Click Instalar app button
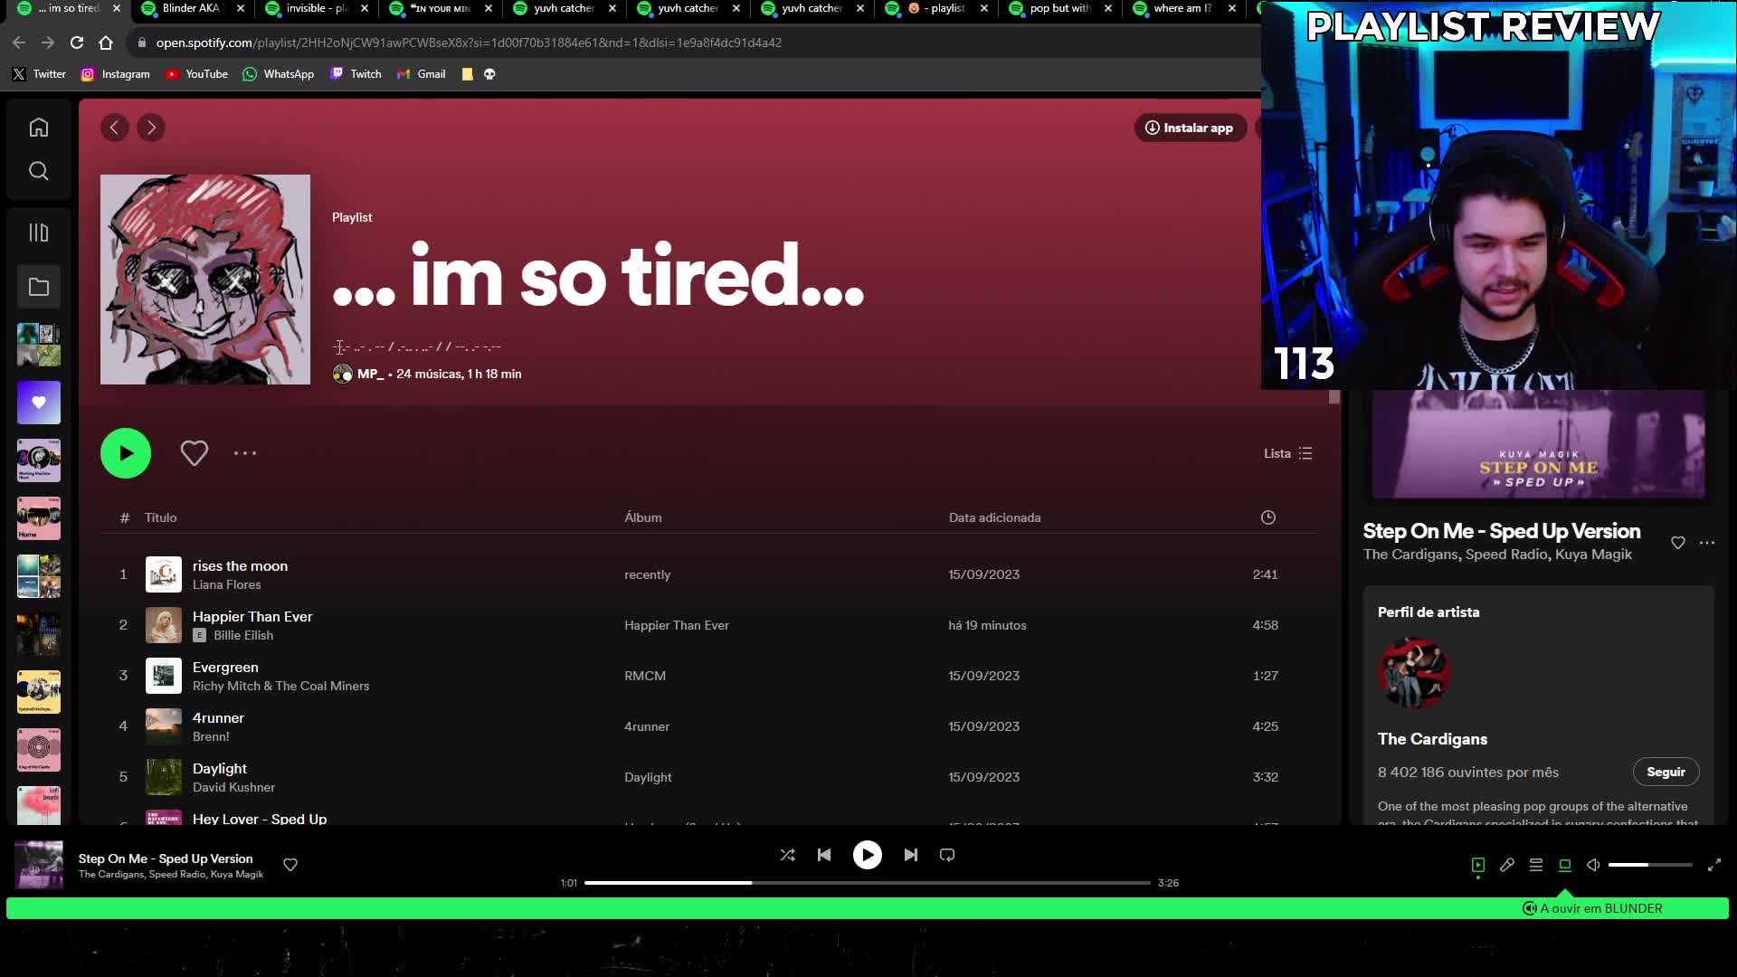Viewport: 1737px width, 977px height. 1190,128
